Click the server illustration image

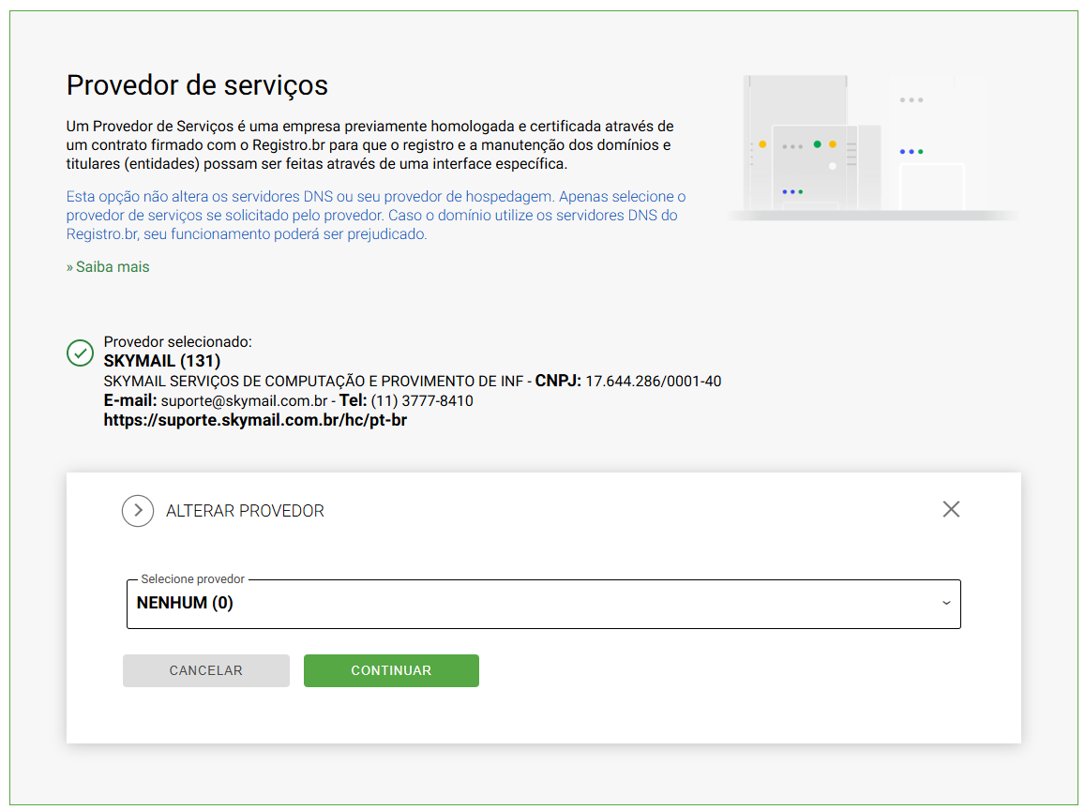click(872, 147)
